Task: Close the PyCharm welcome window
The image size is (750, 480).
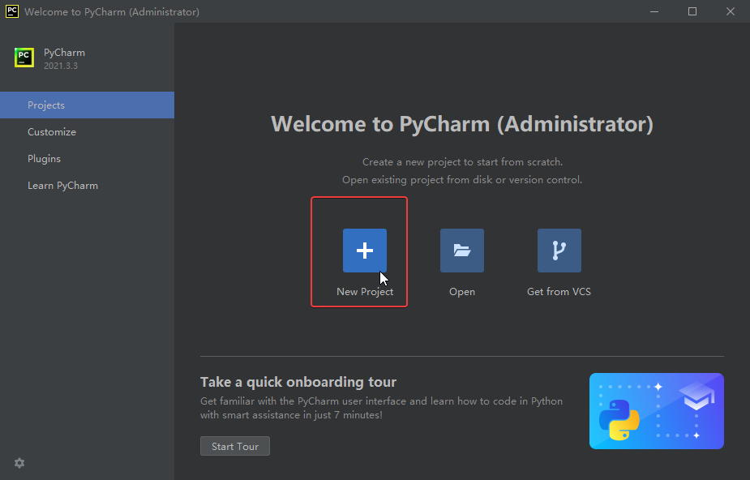Action: (731, 11)
